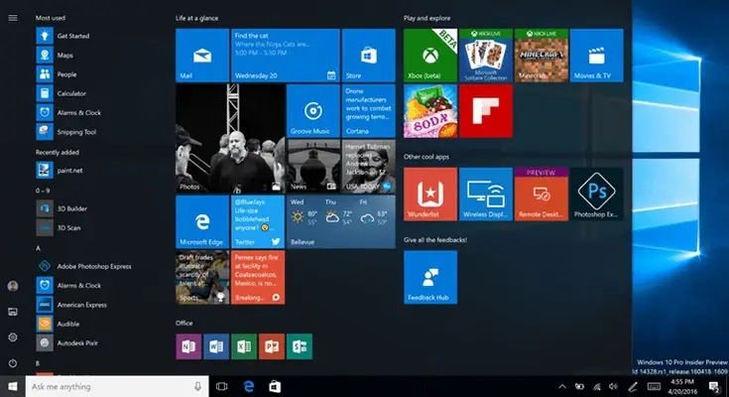Open Movies & TV tile

pyautogui.click(x=596, y=56)
